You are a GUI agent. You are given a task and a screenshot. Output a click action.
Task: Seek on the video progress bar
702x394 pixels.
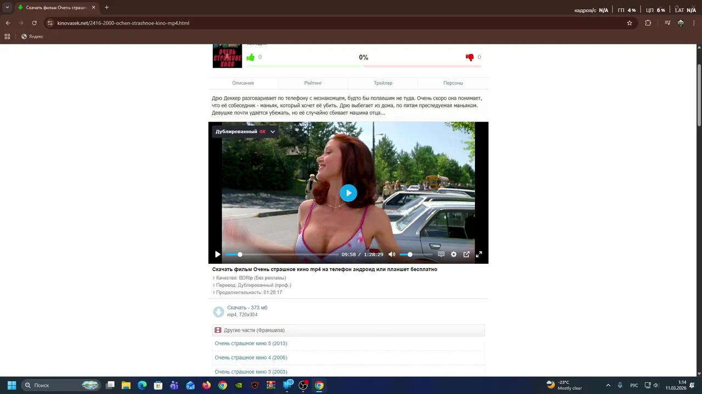(281, 254)
